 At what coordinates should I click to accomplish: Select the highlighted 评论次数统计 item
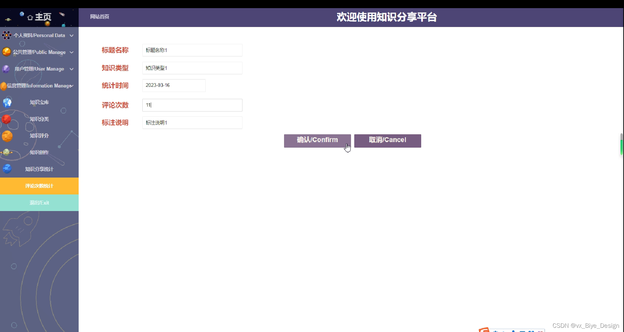(x=39, y=186)
